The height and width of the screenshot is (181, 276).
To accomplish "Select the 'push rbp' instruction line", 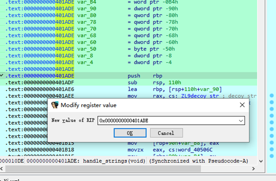I will click(x=129, y=76).
